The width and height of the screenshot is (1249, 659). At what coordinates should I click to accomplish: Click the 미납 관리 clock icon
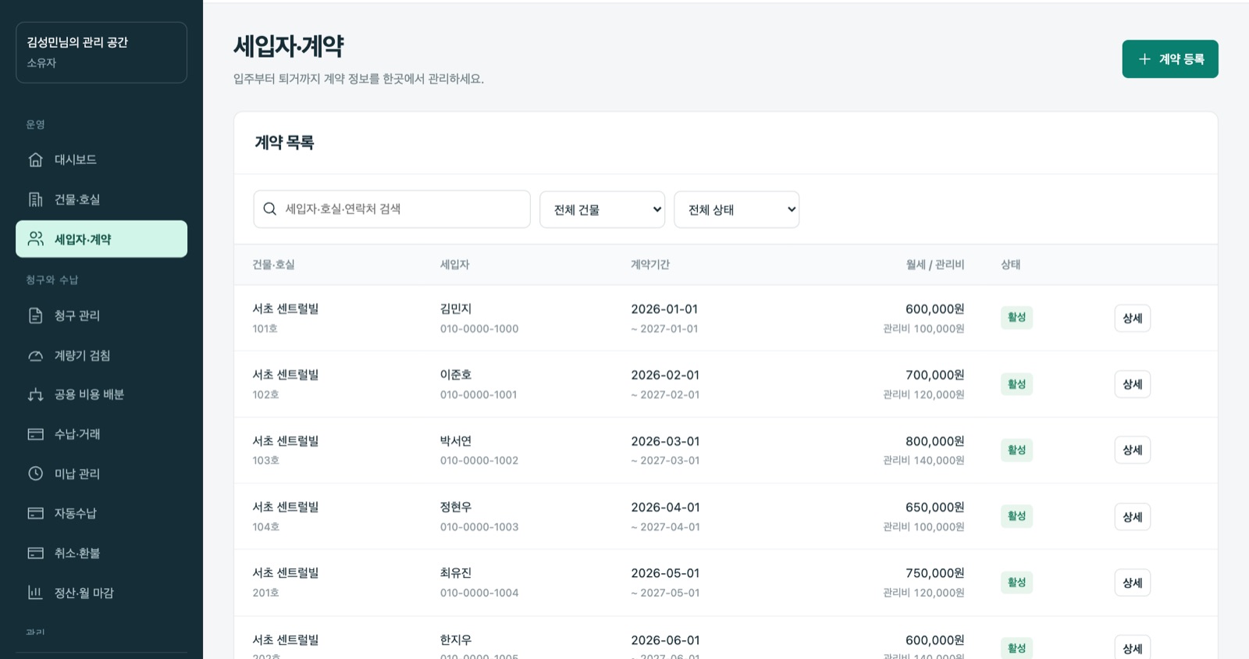[x=35, y=474]
